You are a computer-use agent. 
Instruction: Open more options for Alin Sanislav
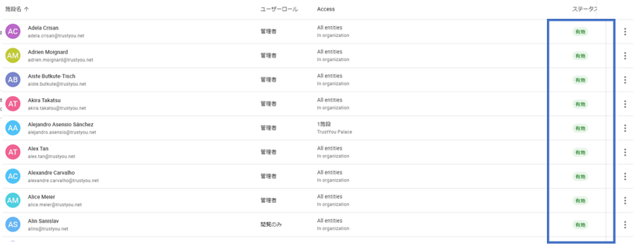pyautogui.click(x=625, y=225)
